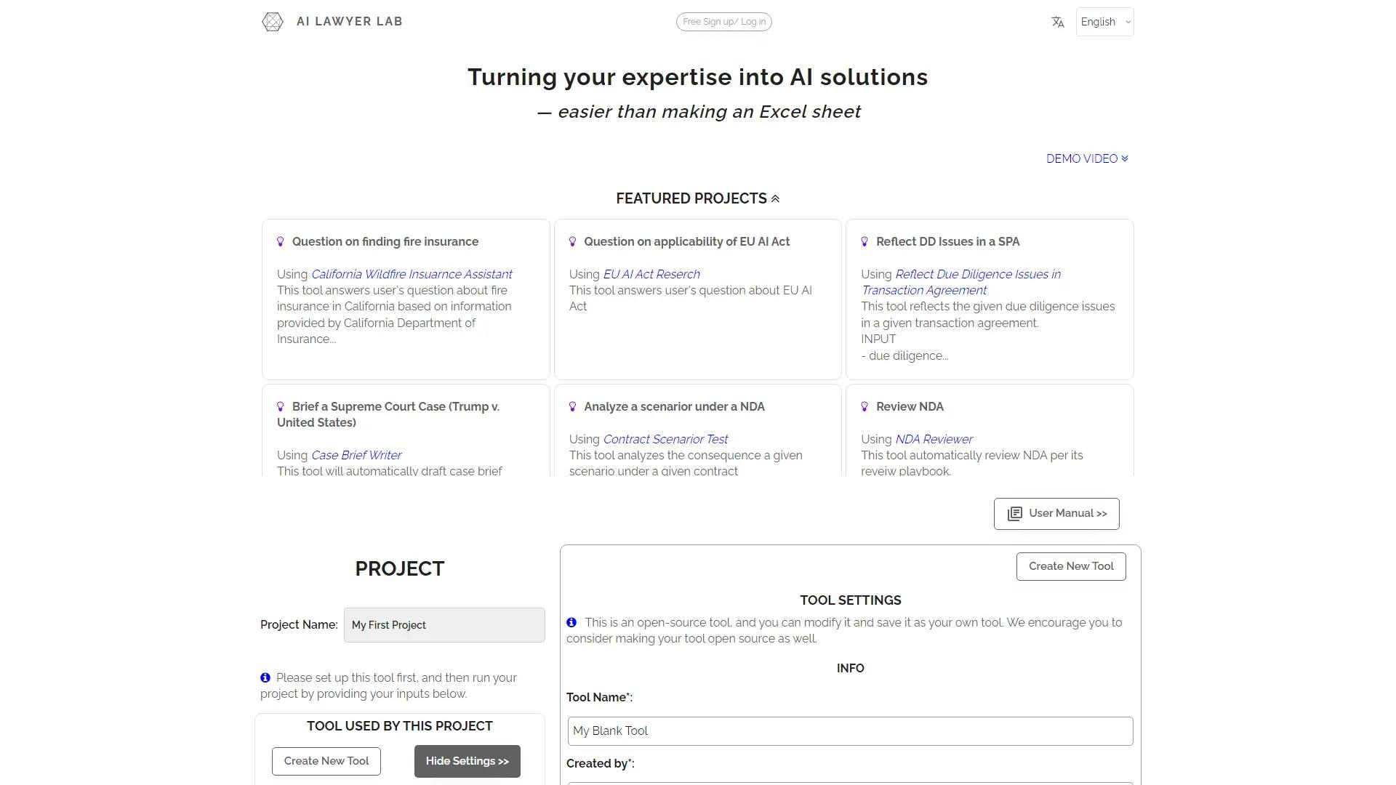Click the document icon on User Manual button
The height and width of the screenshot is (785, 1396).
click(1014, 513)
